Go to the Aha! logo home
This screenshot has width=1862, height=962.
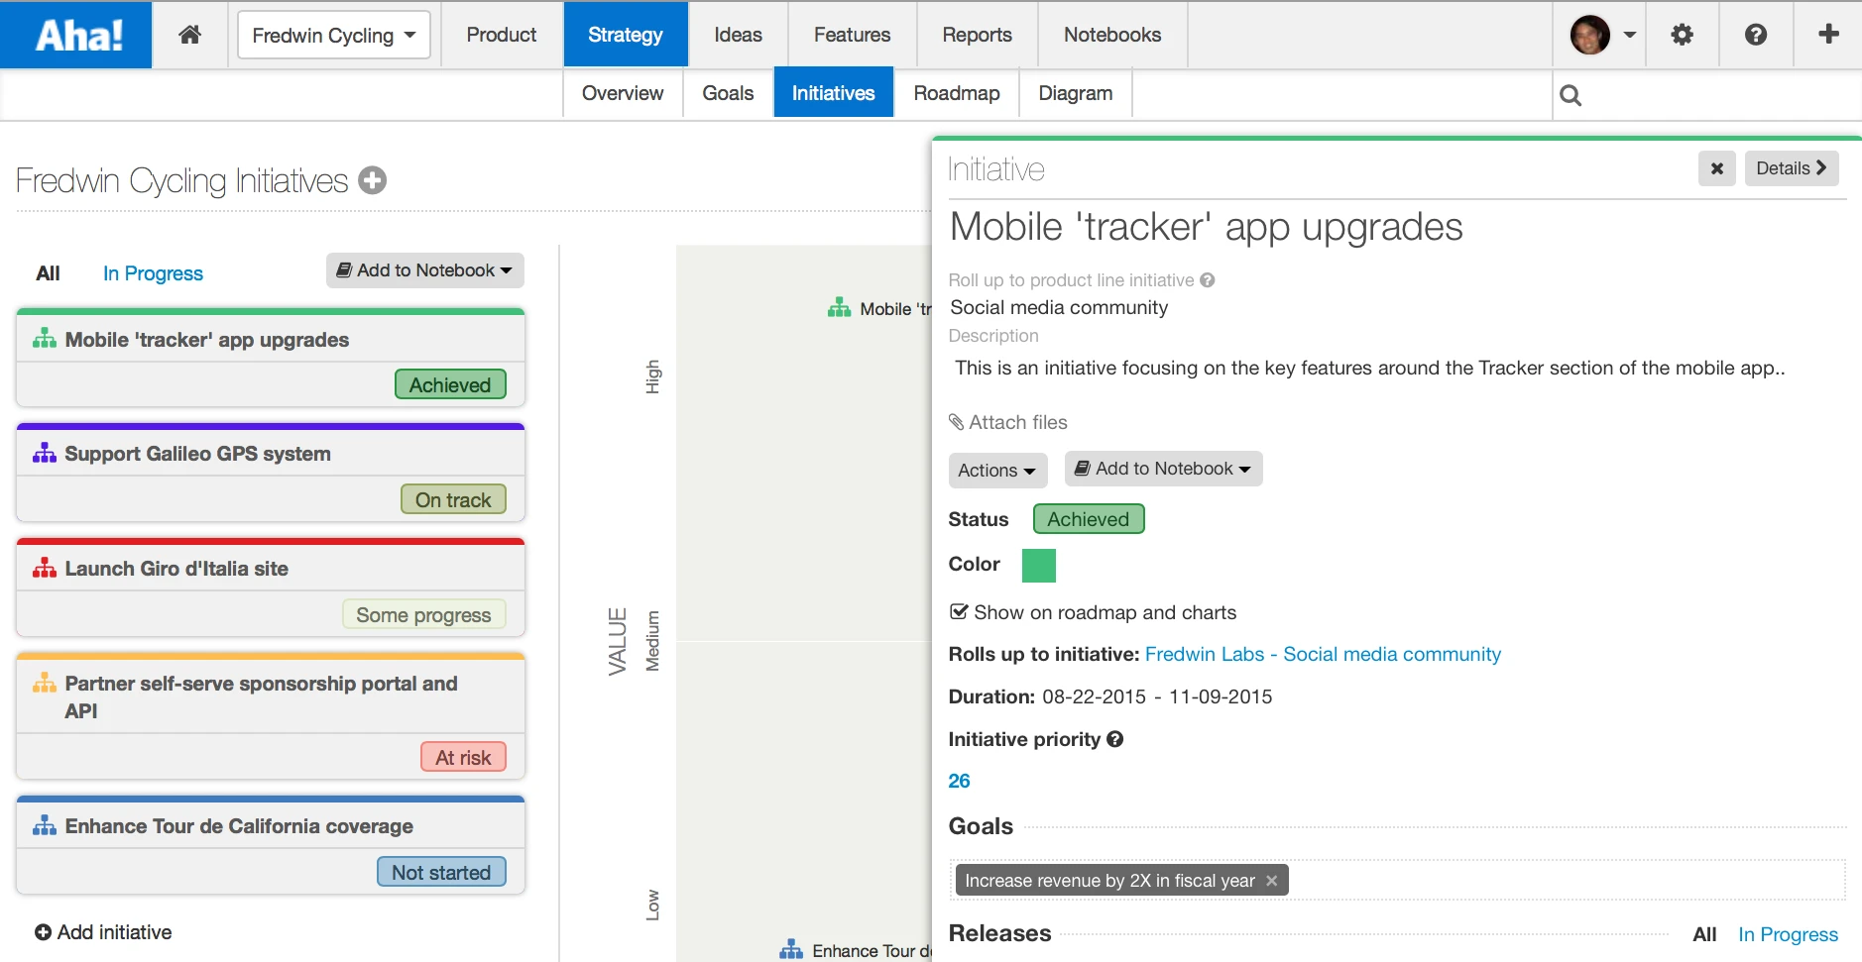76,35
